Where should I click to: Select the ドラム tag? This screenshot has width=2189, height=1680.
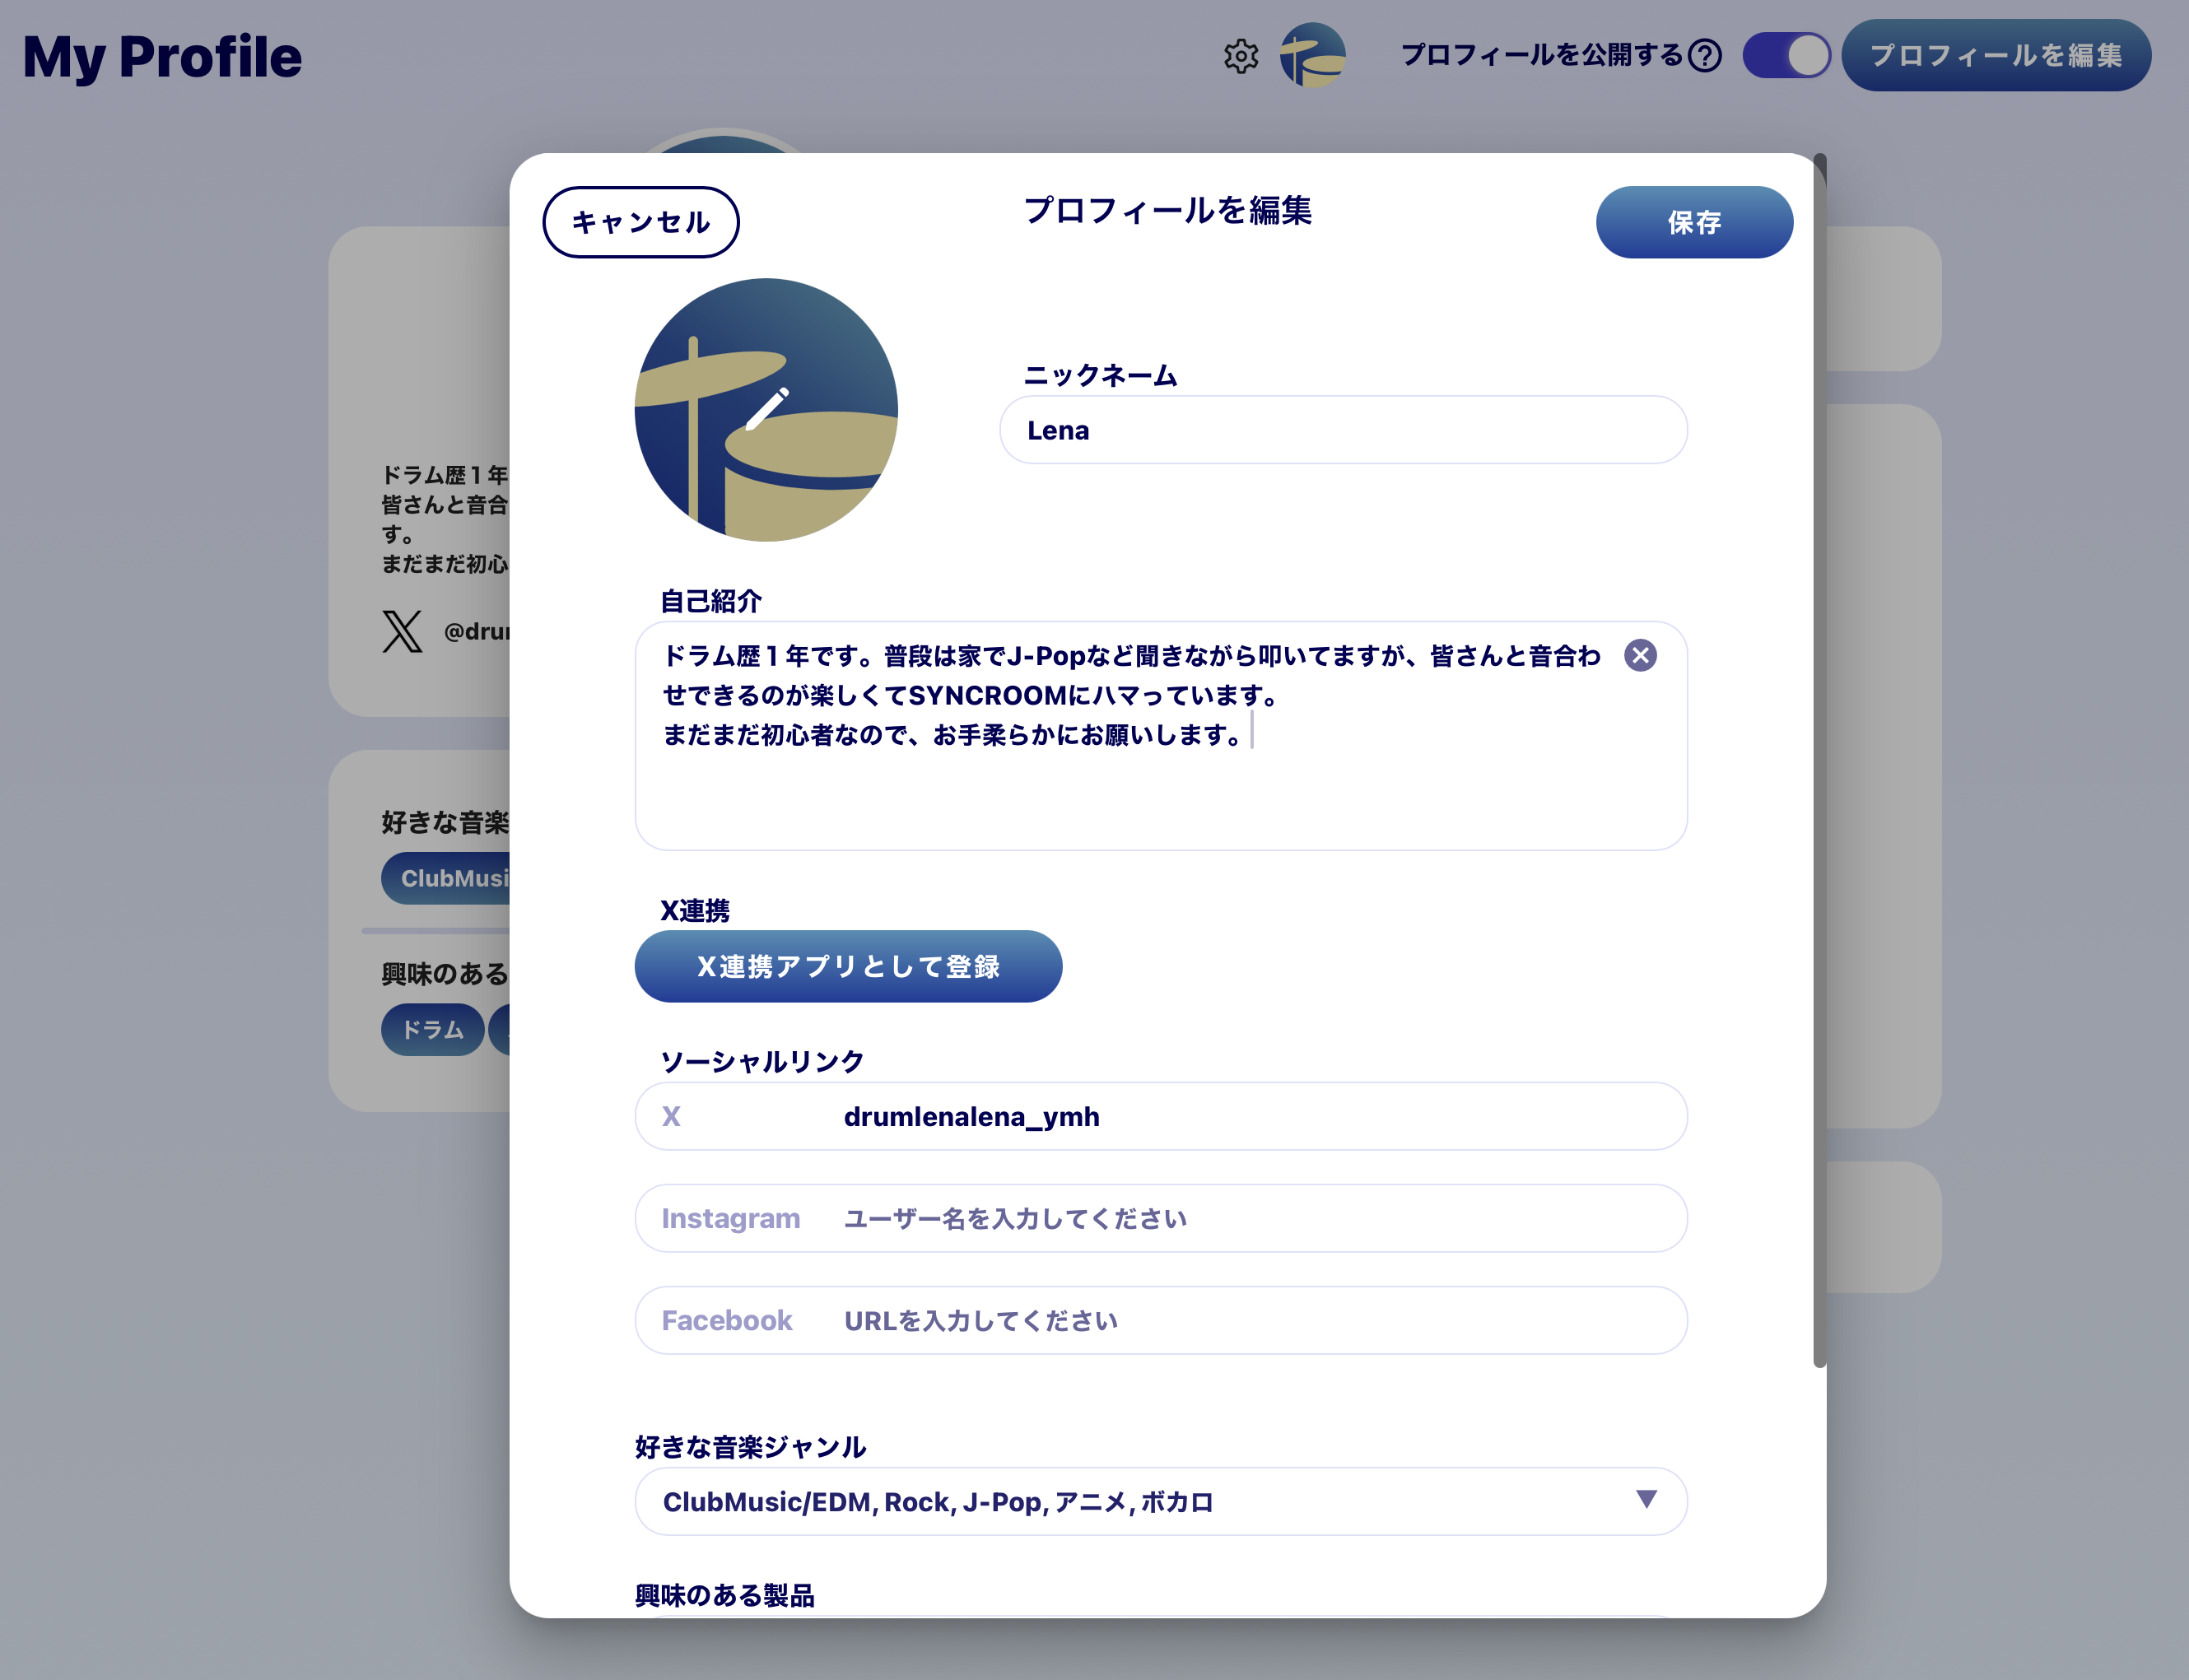point(431,1029)
